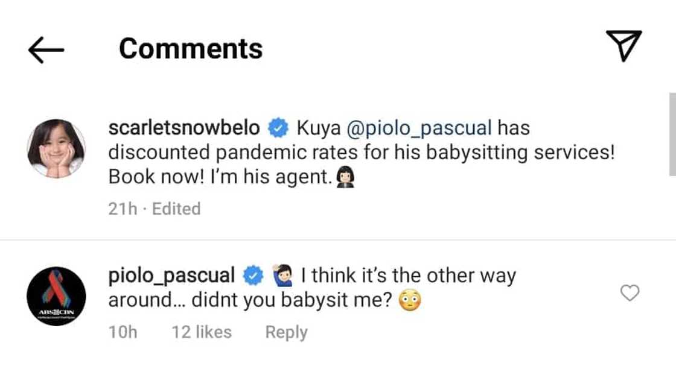Tap the verified badge beside piolo_pascual
This screenshot has height=375, width=676.
pos(252,276)
